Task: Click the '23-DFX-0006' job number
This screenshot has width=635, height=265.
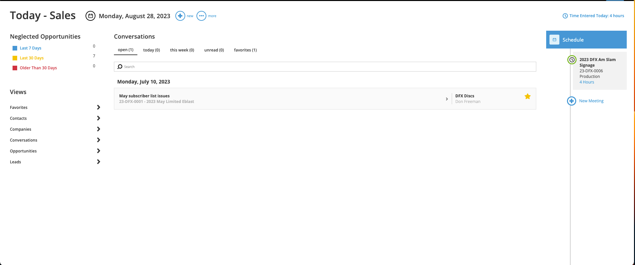Action: coord(591,71)
